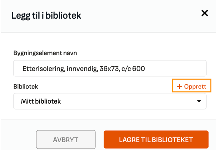The height and width of the screenshot is (150, 216).
Task: Click the Opprett link text
Action: click(x=195, y=86)
